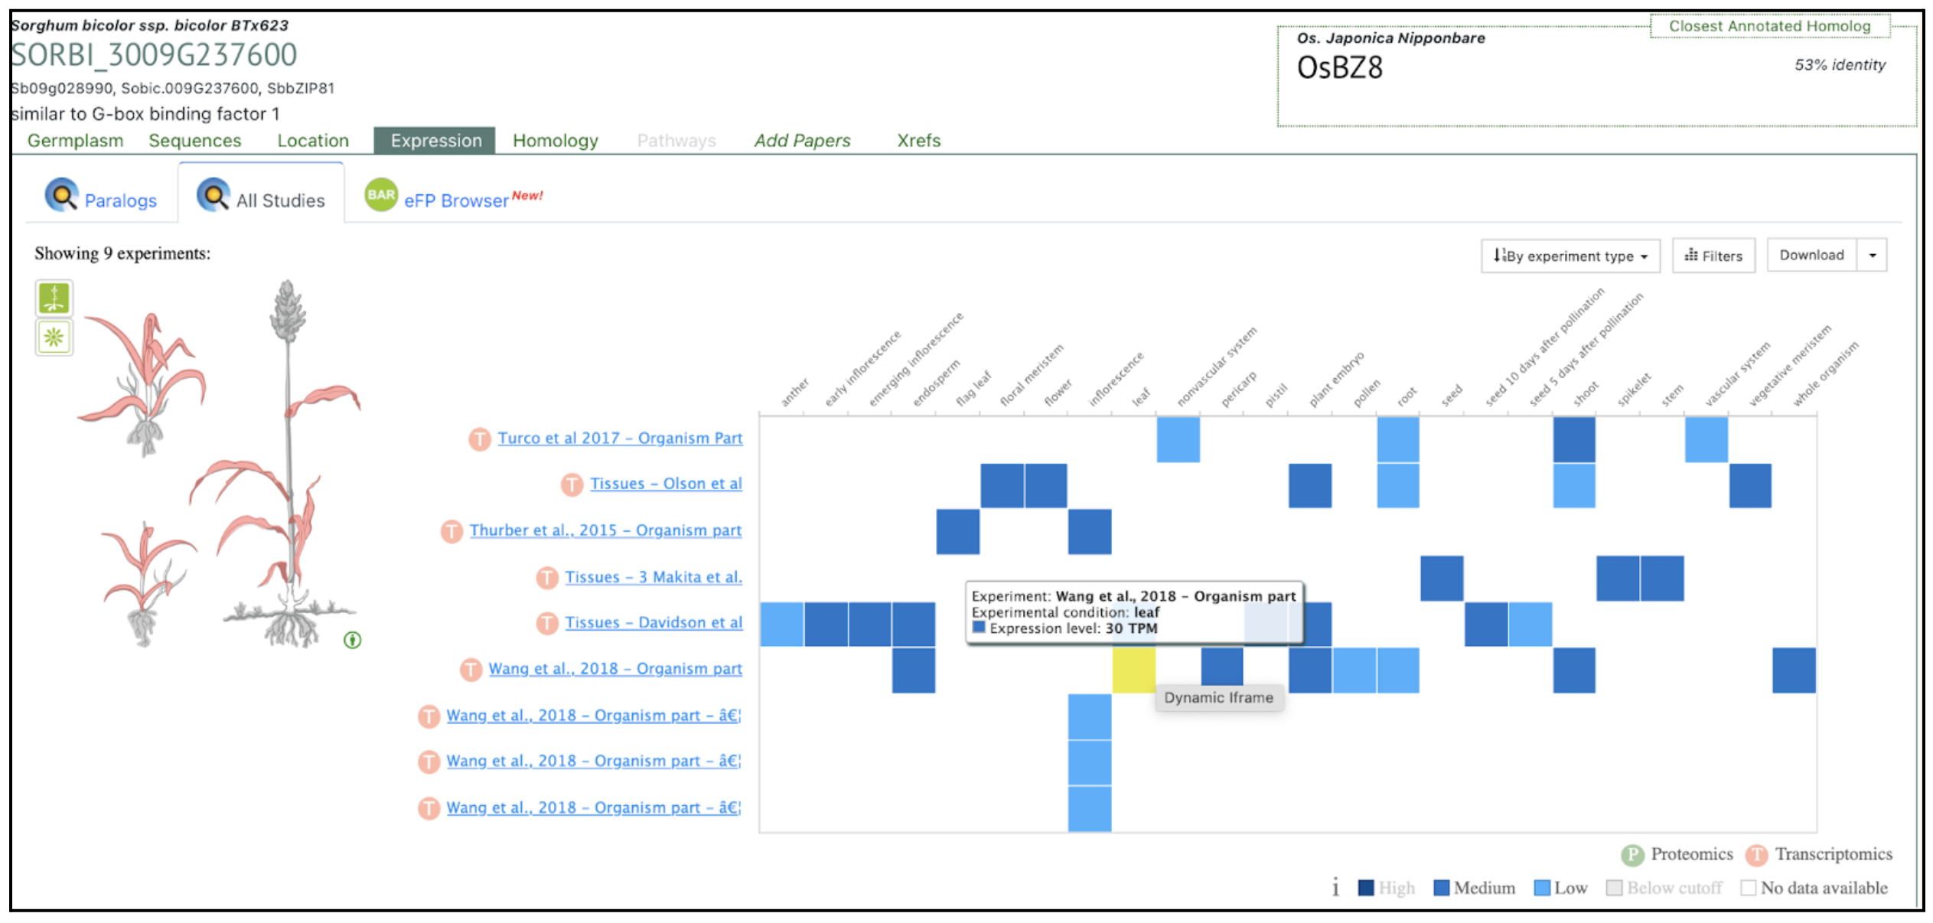Open the Filters menu
The image size is (1933, 923).
pyautogui.click(x=1713, y=256)
